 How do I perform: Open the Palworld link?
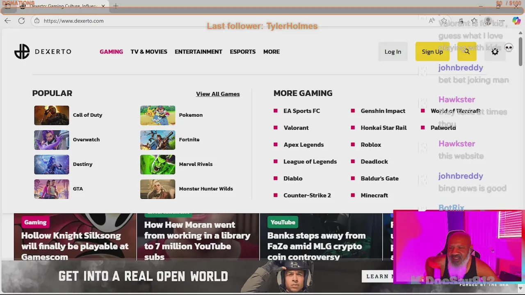tap(443, 127)
